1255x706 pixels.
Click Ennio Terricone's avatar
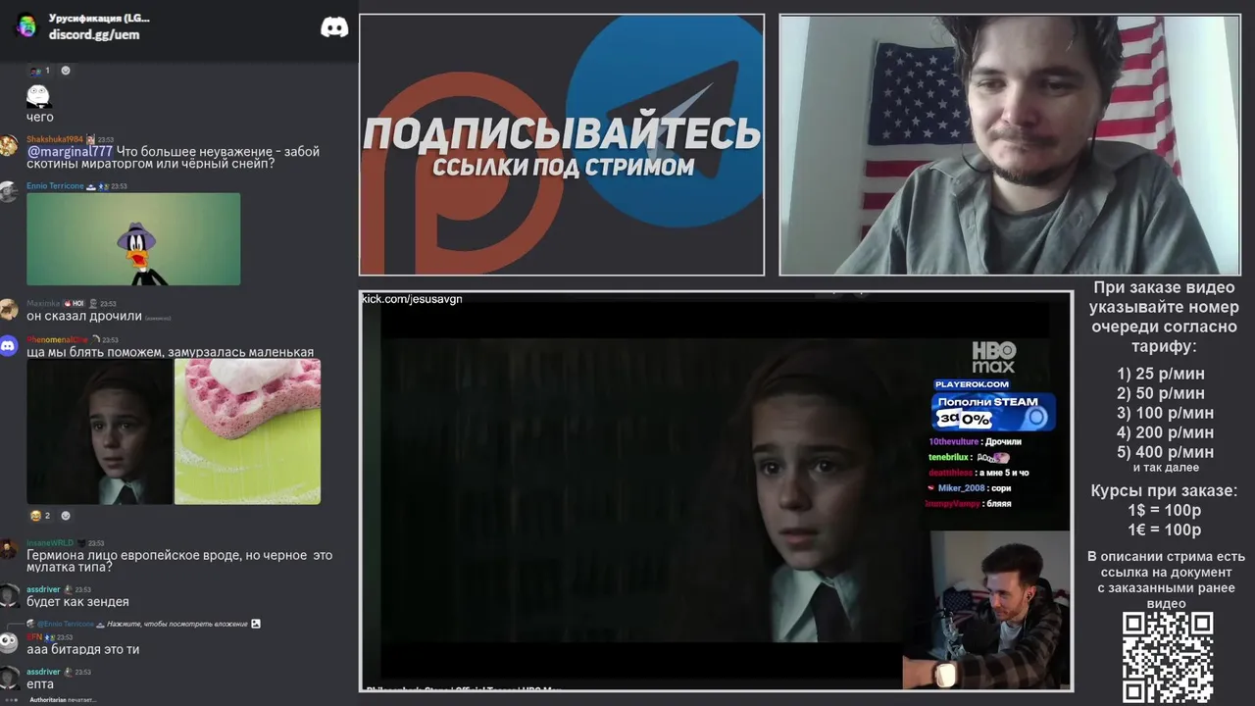[9, 192]
